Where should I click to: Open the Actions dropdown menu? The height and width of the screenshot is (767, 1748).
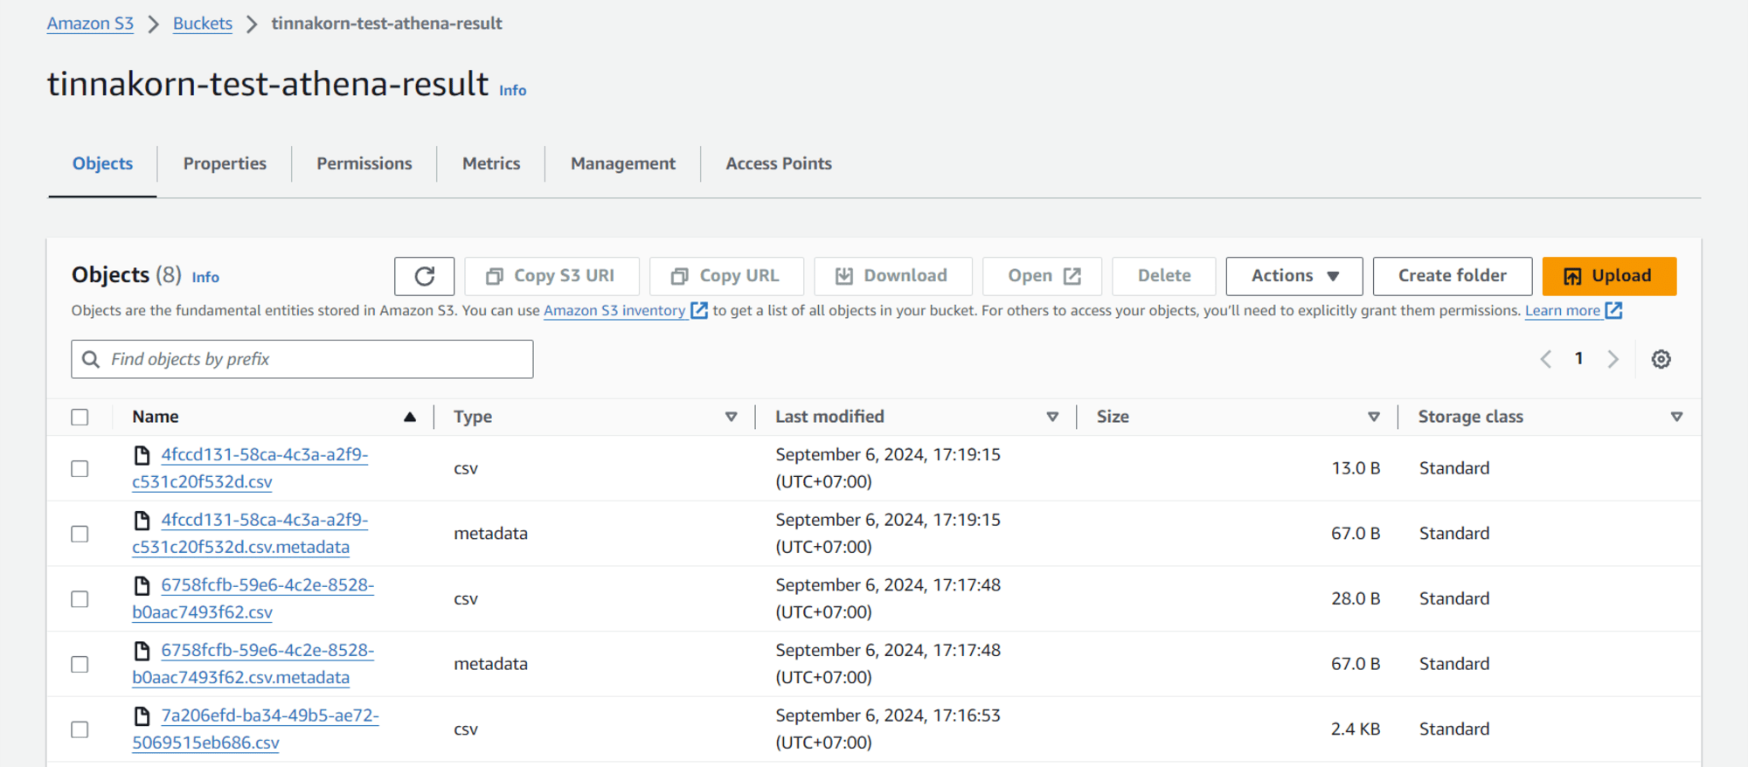pos(1294,276)
